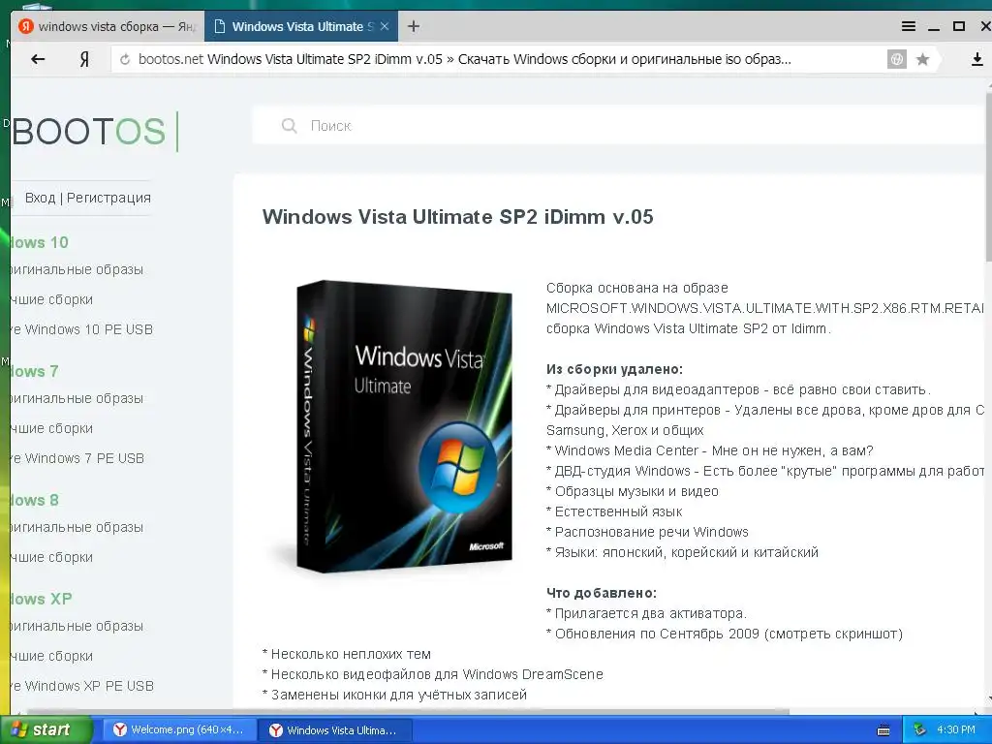Bookmark page with the star icon
Screen dimensions: 992x744
[922, 59]
